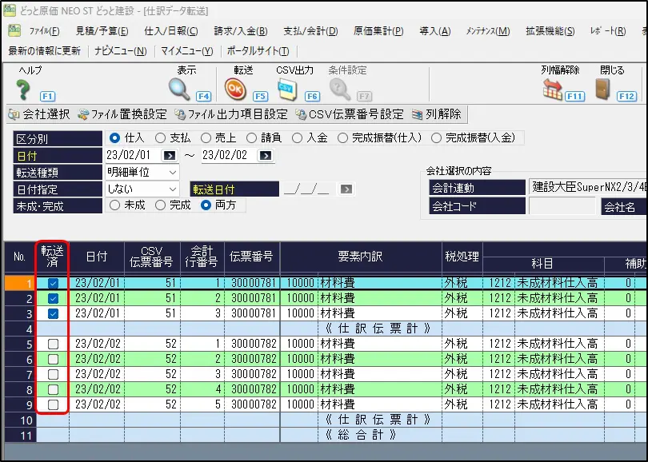Viewport: 648px width, 462px height.
Task: Open 会社選択 from the sub toolbar
Action: (x=39, y=114)
